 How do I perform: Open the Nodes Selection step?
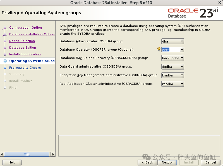click(x=22, y=41)
